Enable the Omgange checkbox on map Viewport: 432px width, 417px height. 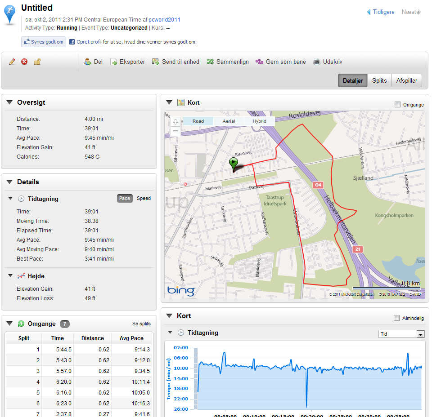point(397,105)
